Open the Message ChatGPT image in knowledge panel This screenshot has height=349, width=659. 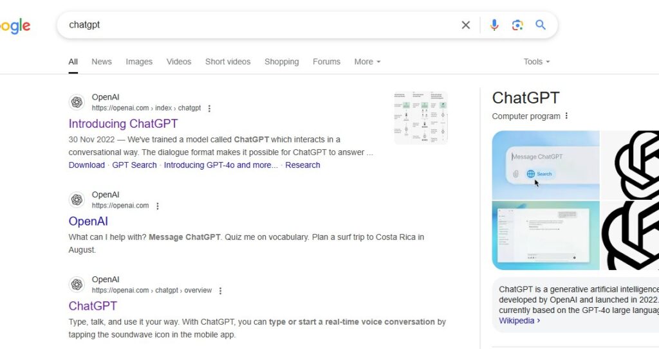(x=546, y=165)
